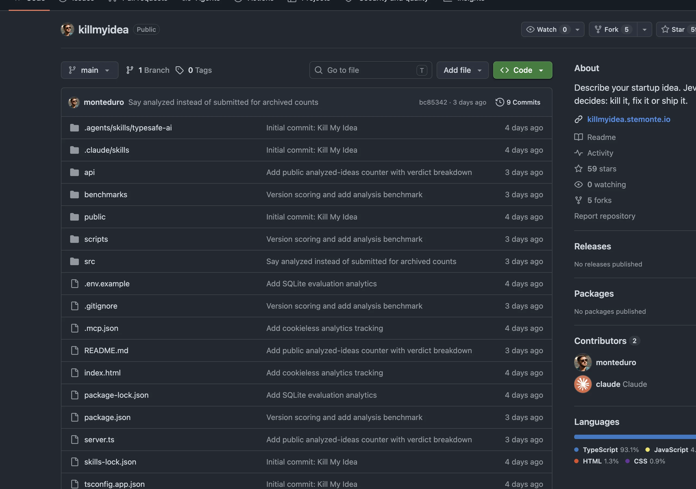Open commit hash bc85342
696x489 pixels.
pos(433,102)
